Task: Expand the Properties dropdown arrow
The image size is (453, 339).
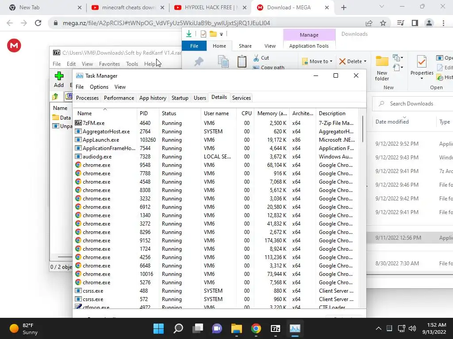Action: click(422, 79)
